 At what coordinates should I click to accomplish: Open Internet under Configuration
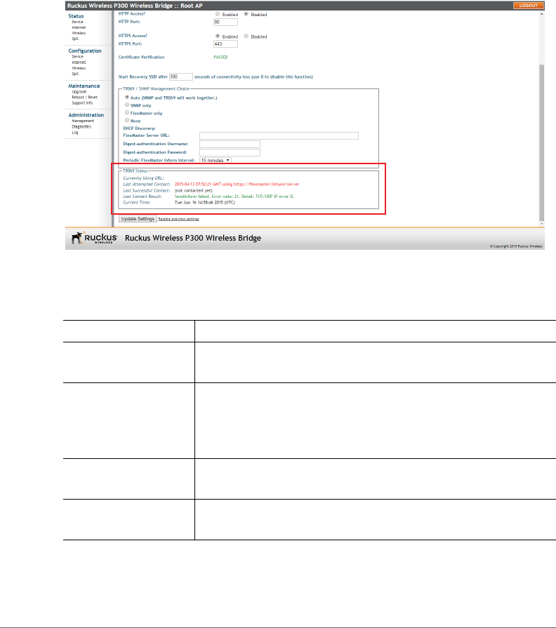point(79,62)
